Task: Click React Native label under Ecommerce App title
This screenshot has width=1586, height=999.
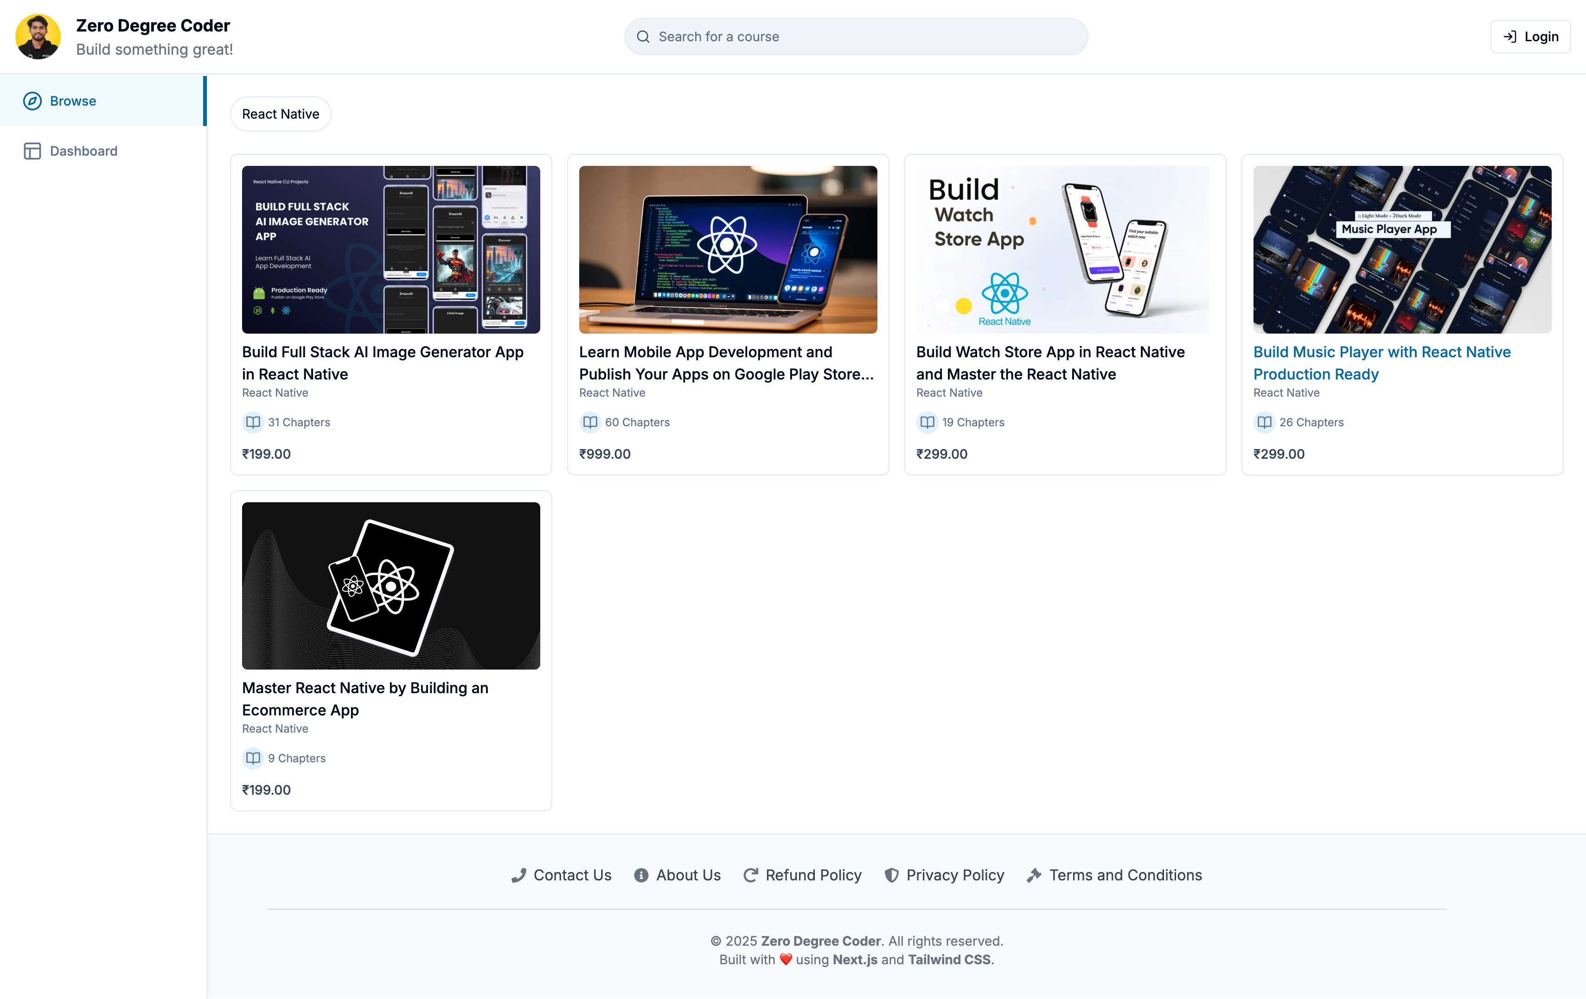Action: (x=275, y=728)
